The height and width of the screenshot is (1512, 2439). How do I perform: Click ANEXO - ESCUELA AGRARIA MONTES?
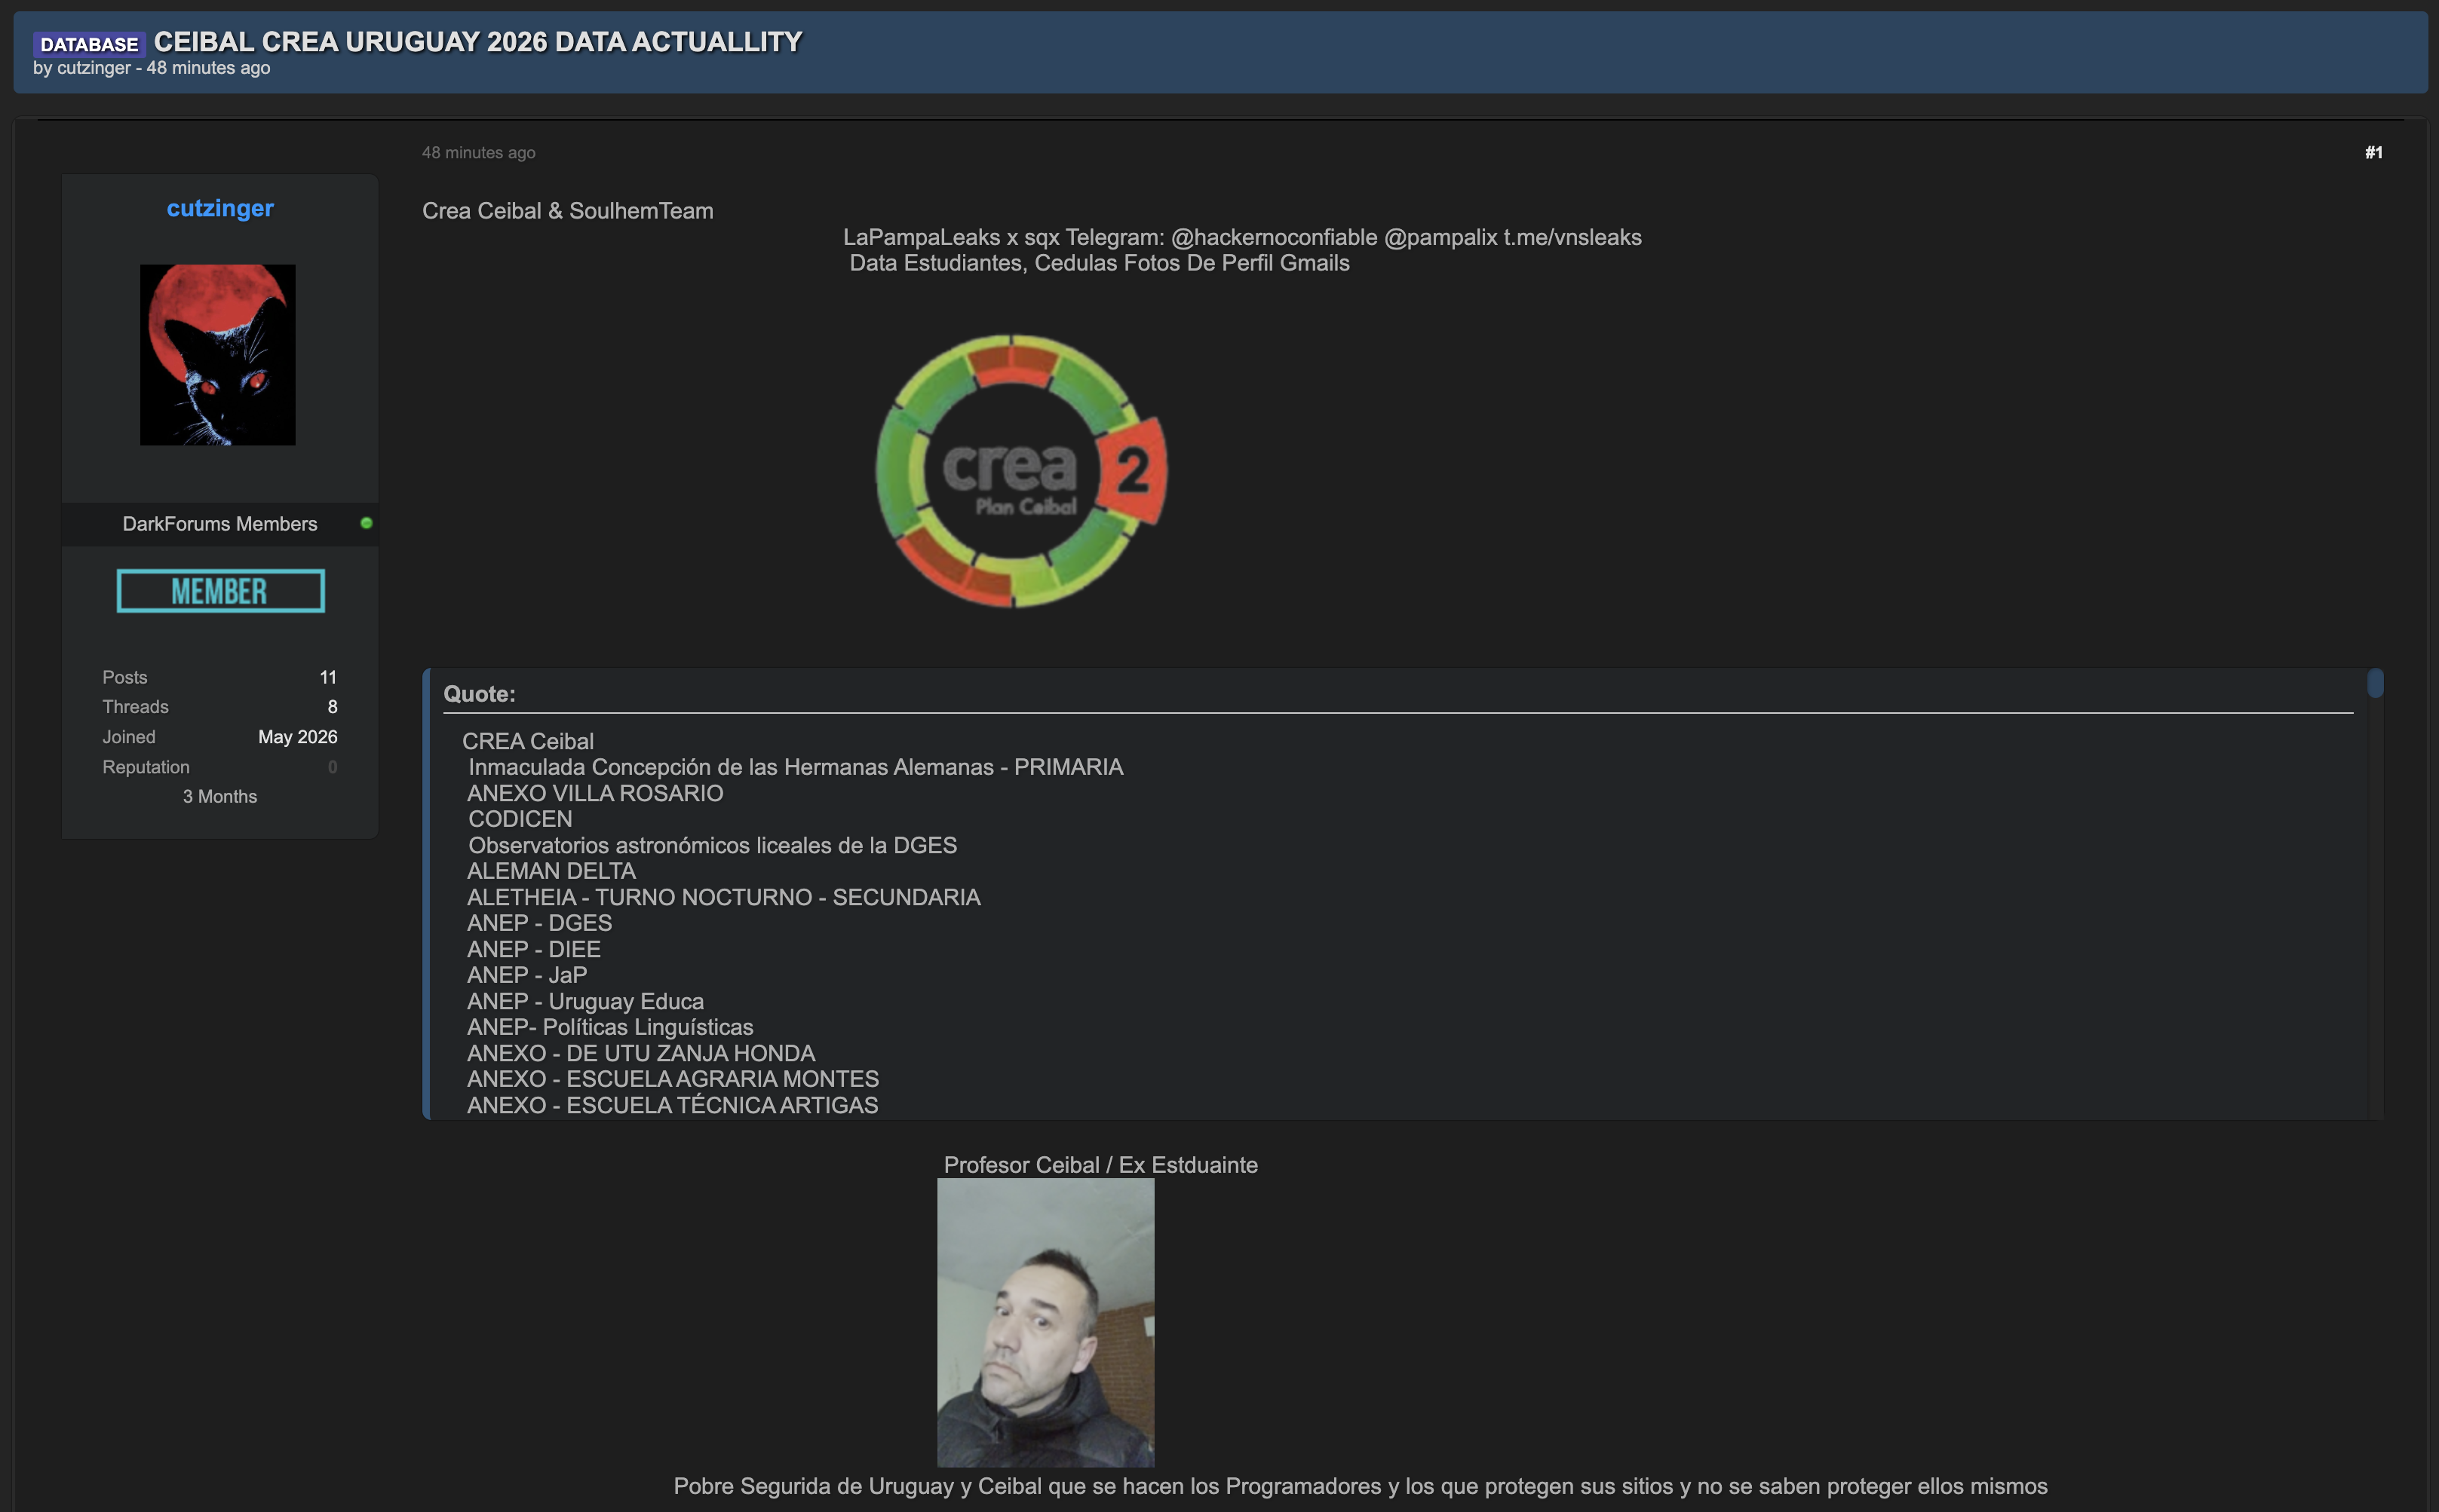[673, 1079]
